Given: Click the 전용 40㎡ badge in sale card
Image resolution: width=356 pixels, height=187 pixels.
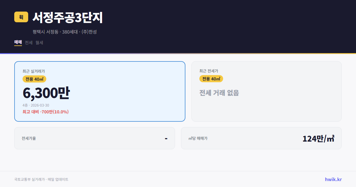Looking at the screenshot, I should (34, 79).
